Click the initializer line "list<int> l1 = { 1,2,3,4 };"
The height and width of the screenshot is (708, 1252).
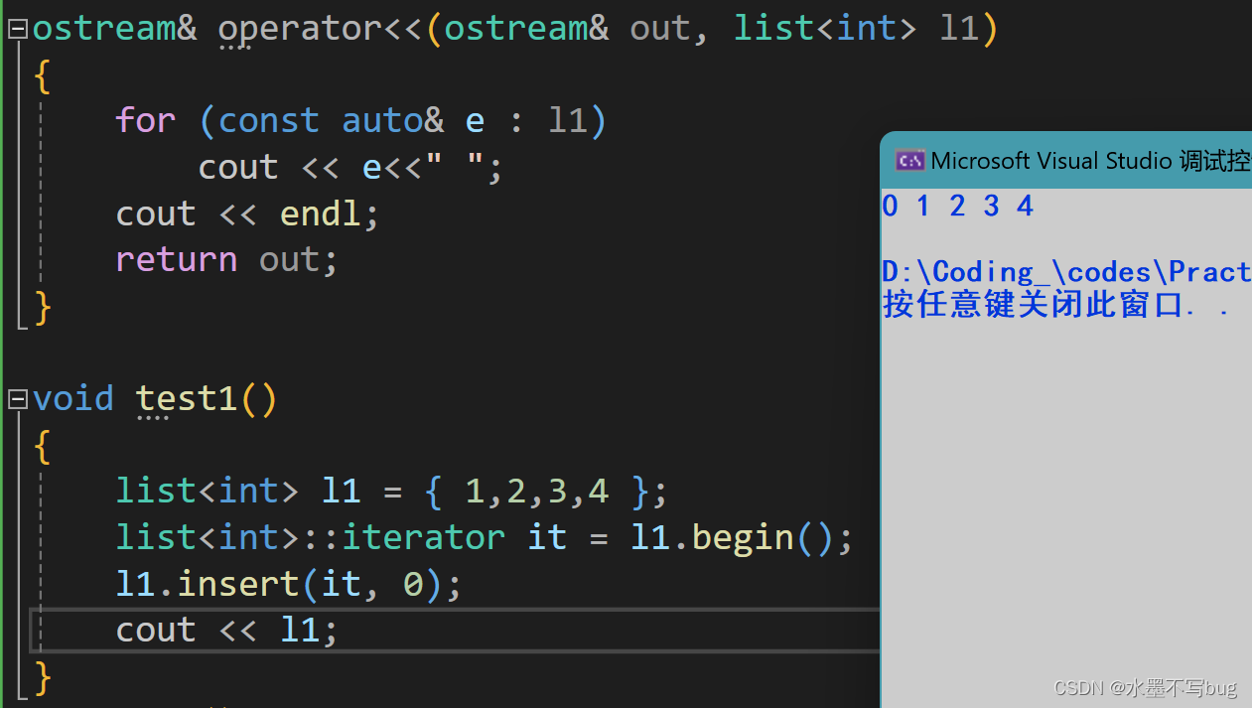392,491
